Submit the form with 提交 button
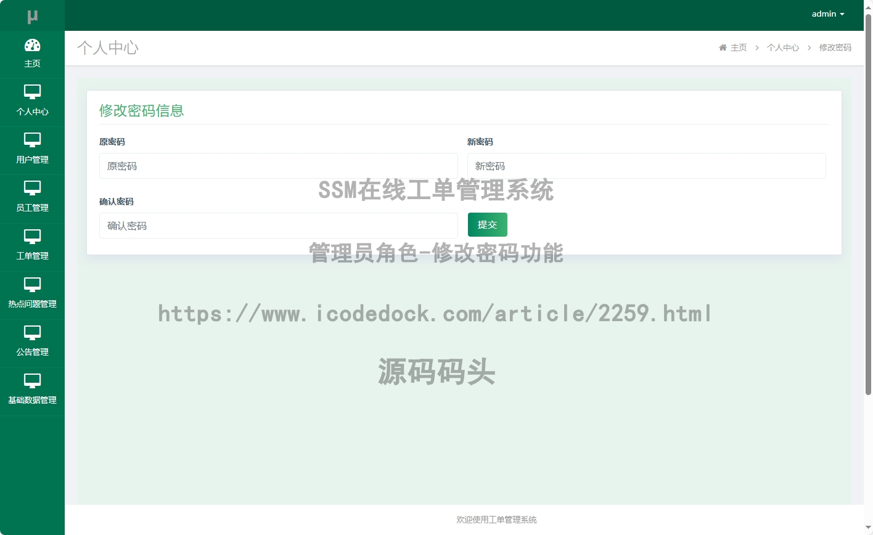873x535 pixels. 487,224
